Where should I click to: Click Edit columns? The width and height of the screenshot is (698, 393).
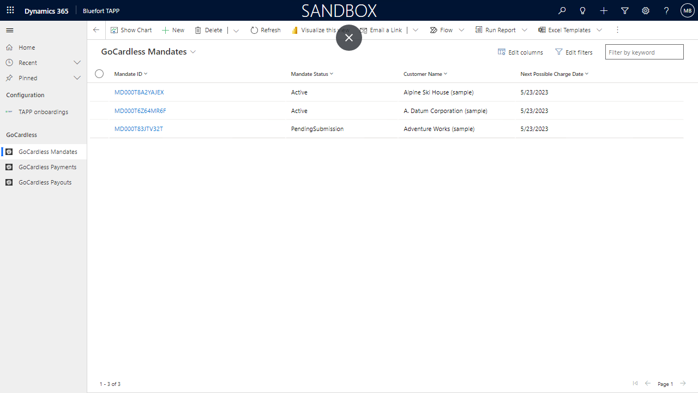click(520, 52)
